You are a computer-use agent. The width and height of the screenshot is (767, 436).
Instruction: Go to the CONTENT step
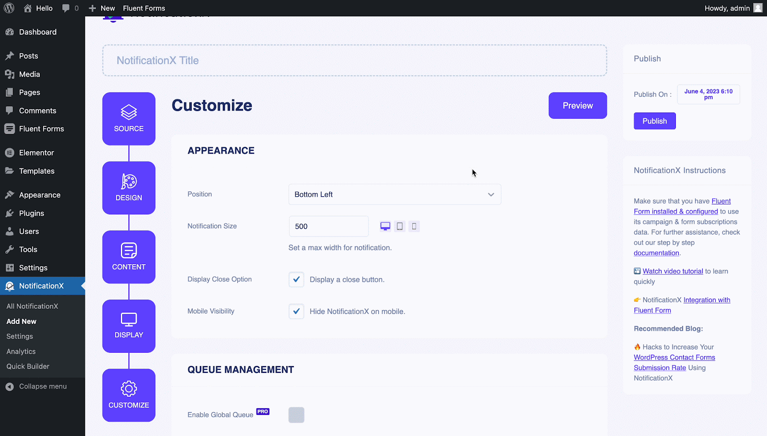click(129, 257)
